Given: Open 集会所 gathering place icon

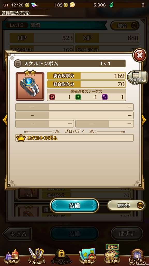Looking at the screenshot, I should tap(112, 255).
